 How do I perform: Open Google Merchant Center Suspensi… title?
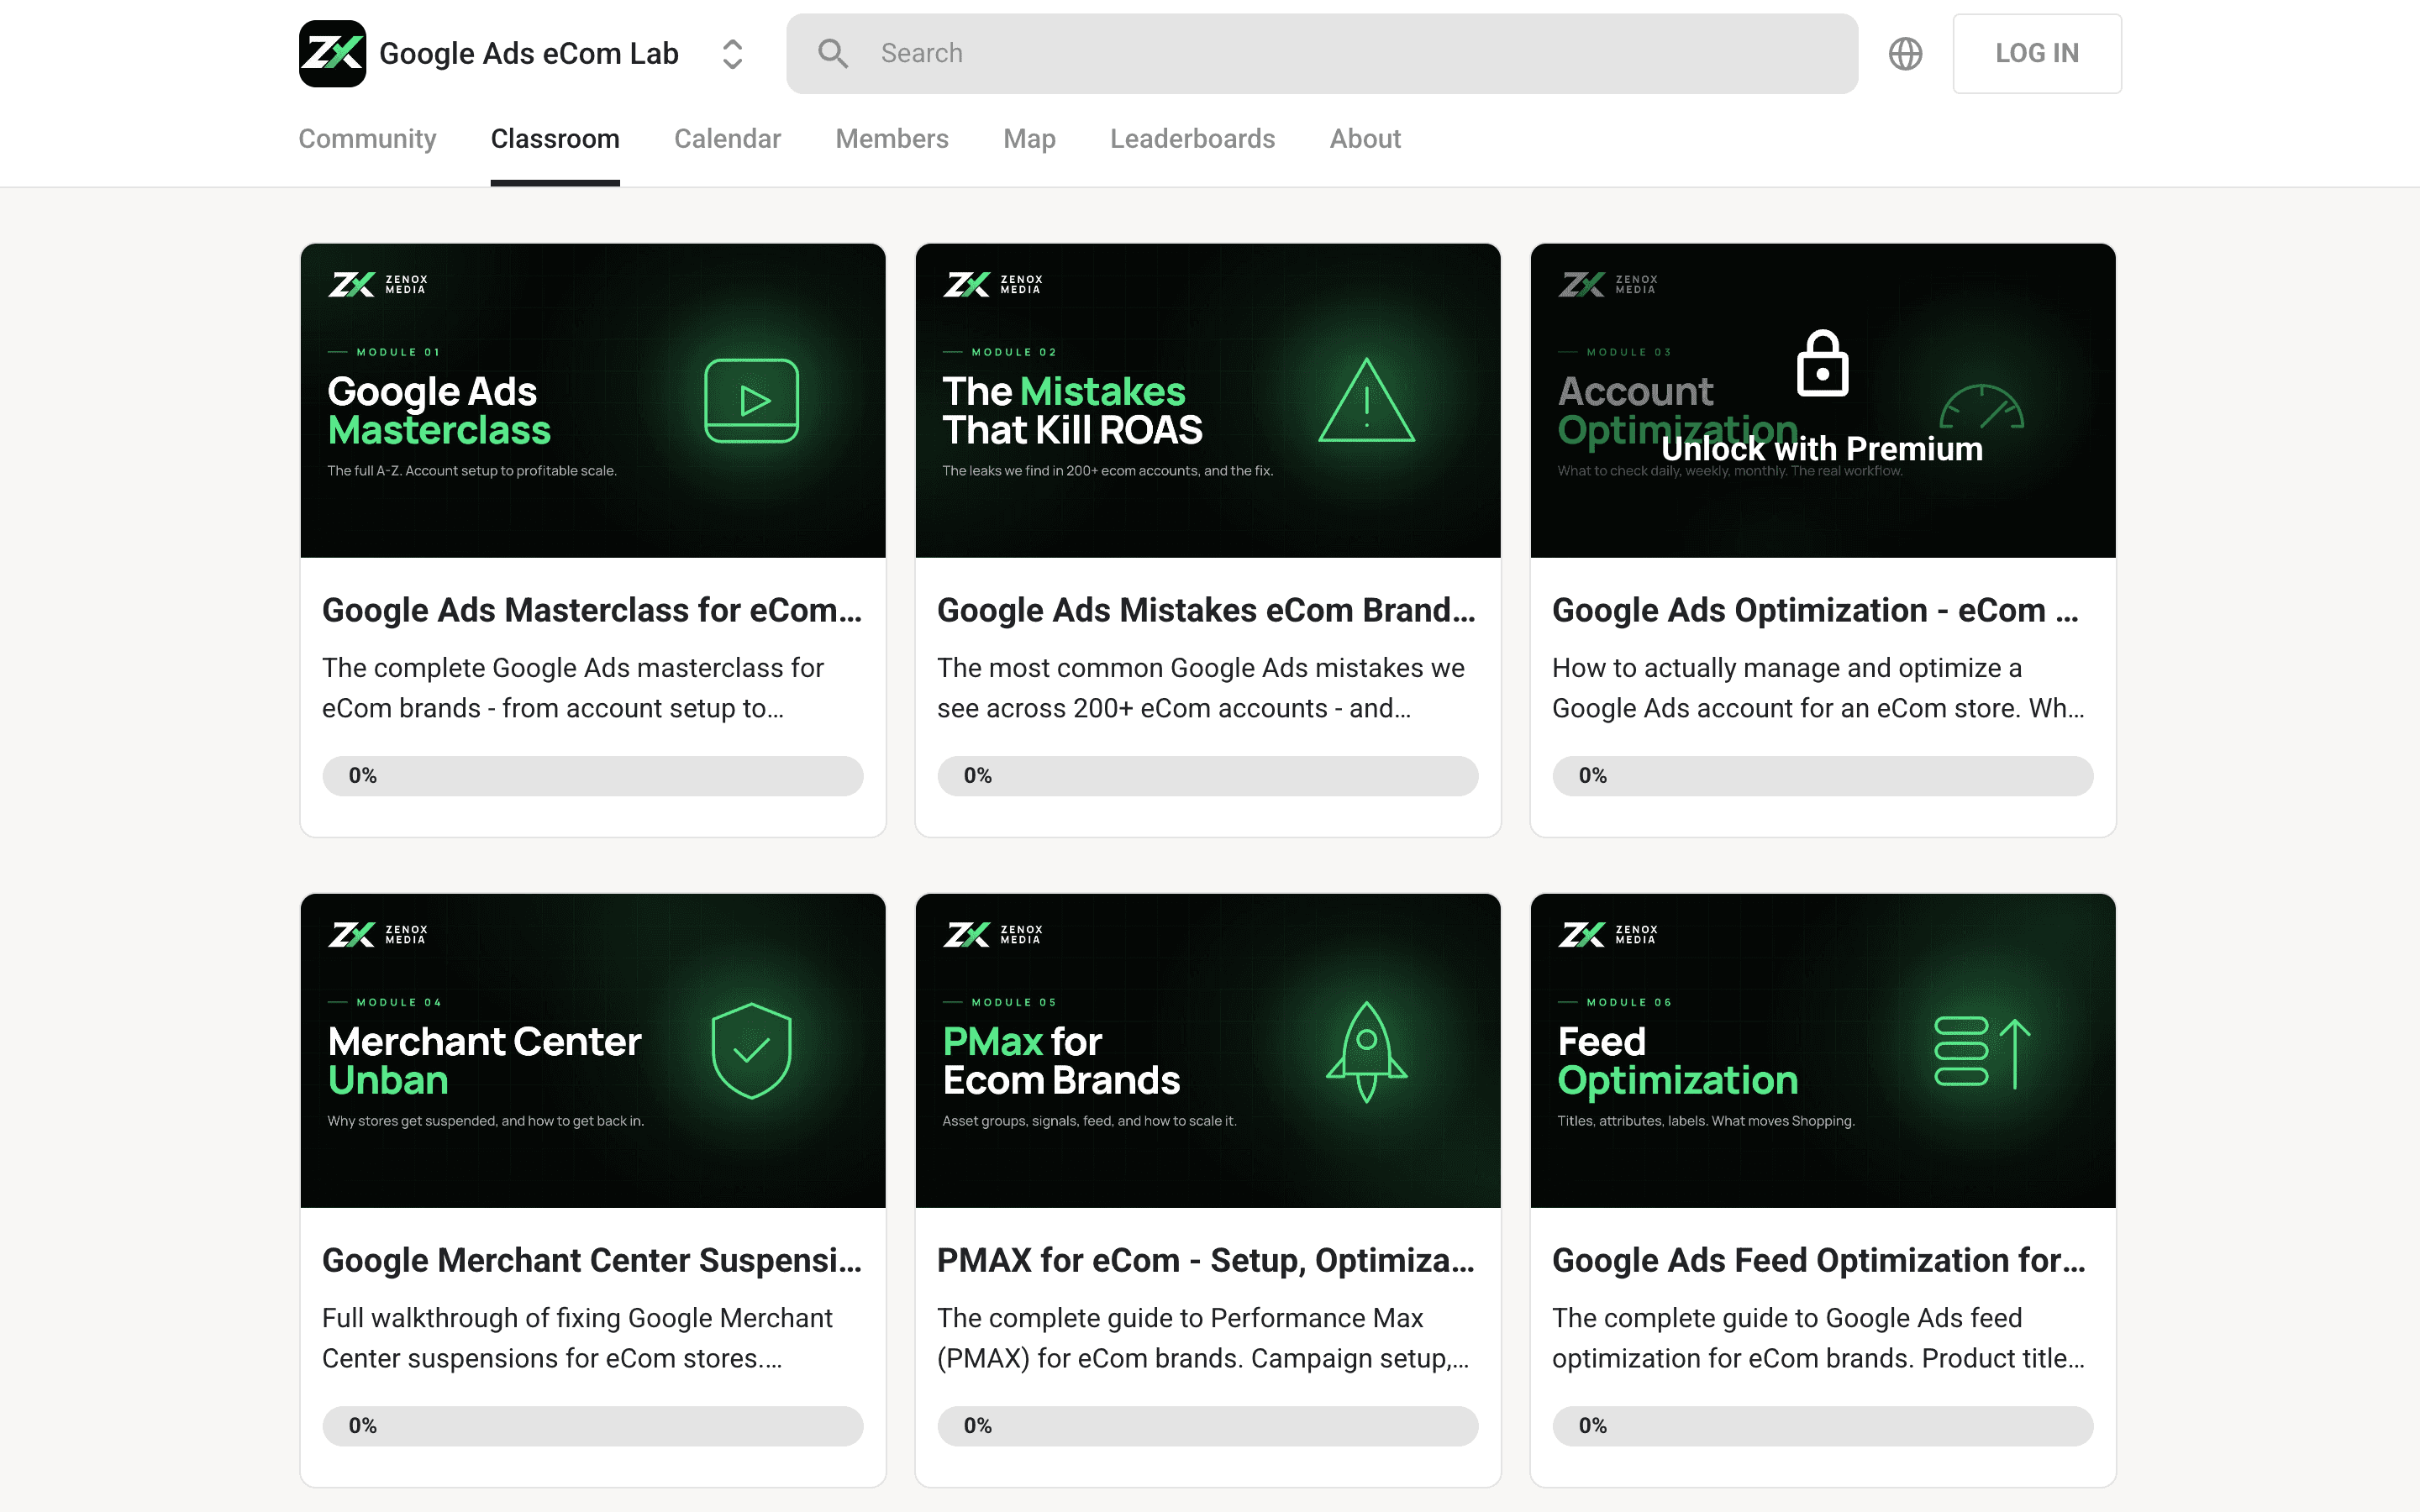coord(592,1260)
